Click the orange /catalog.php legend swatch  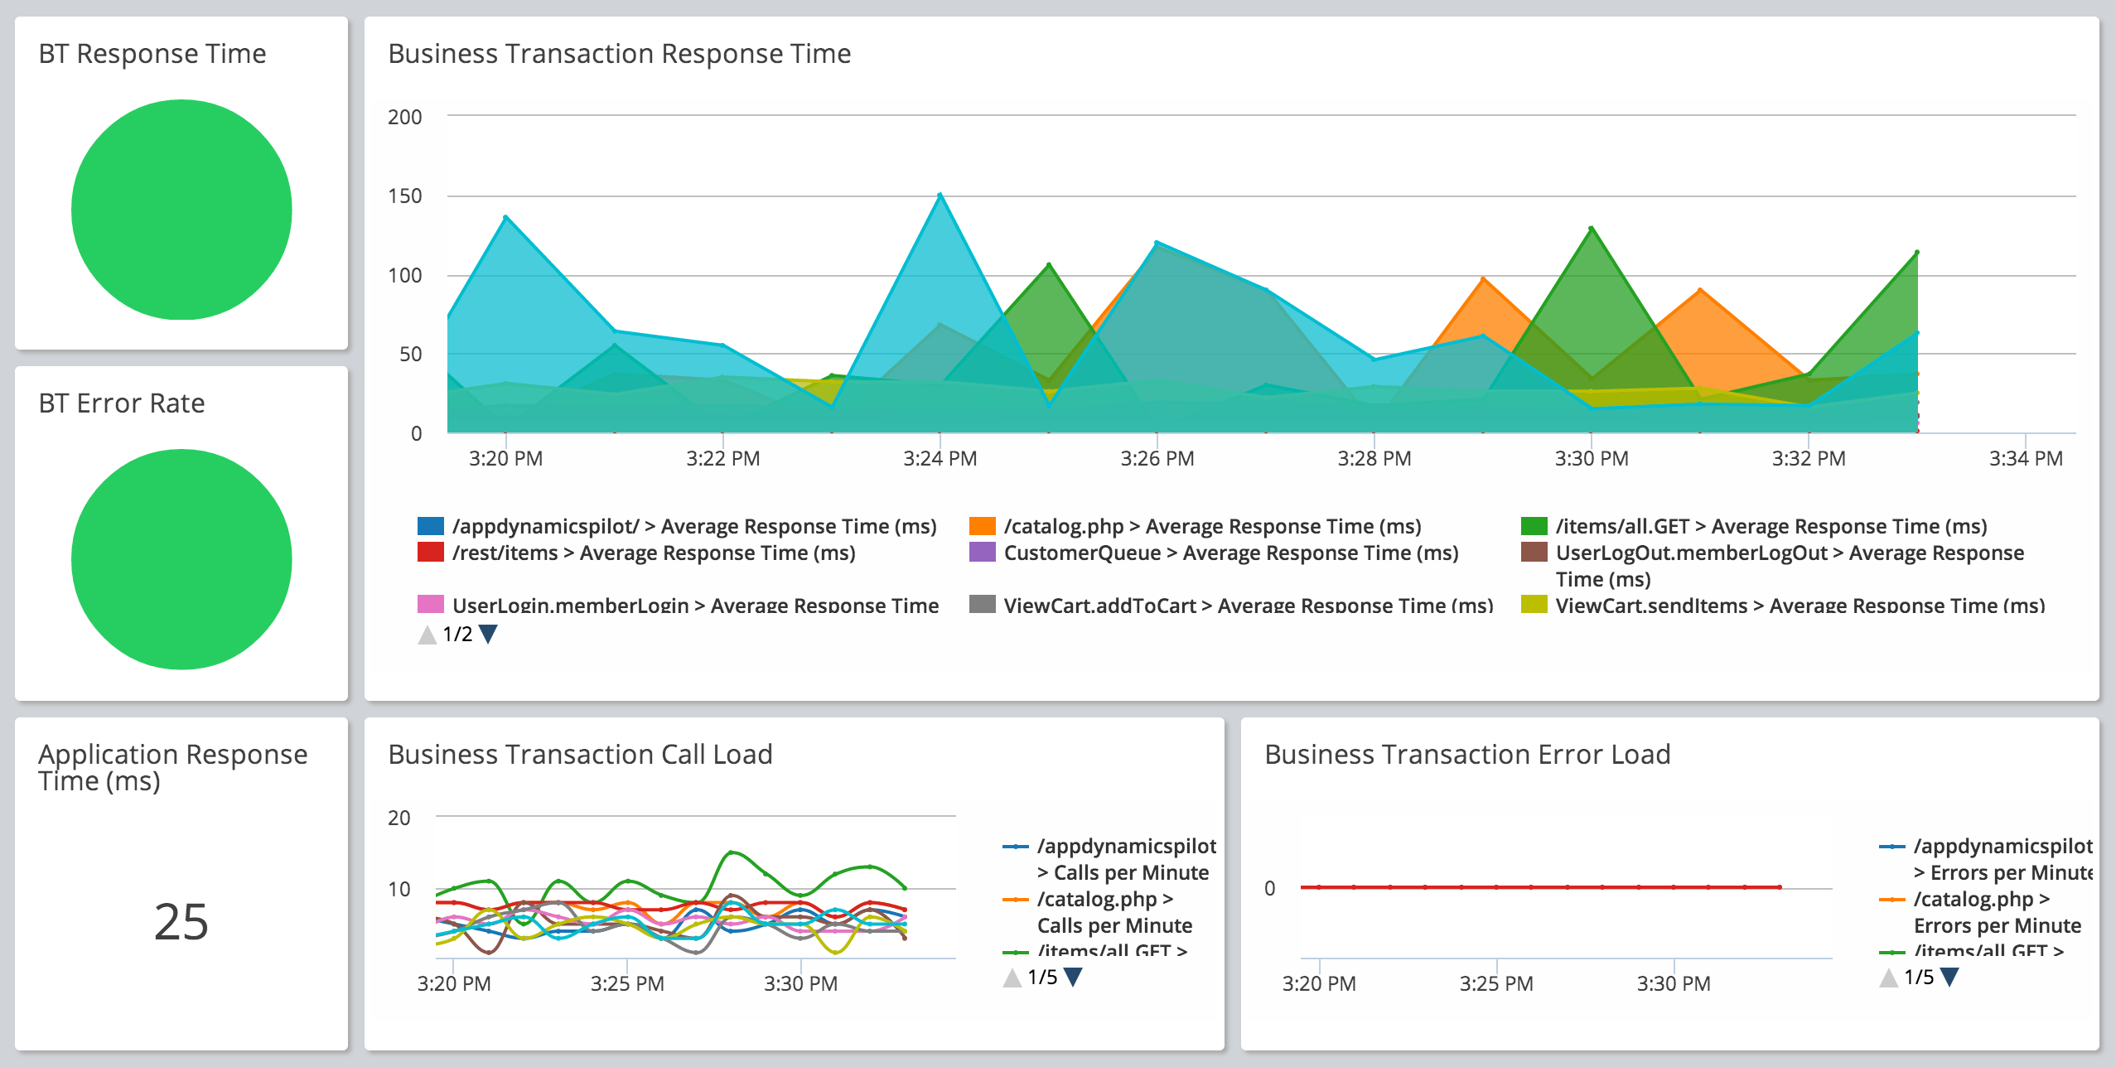983,525
